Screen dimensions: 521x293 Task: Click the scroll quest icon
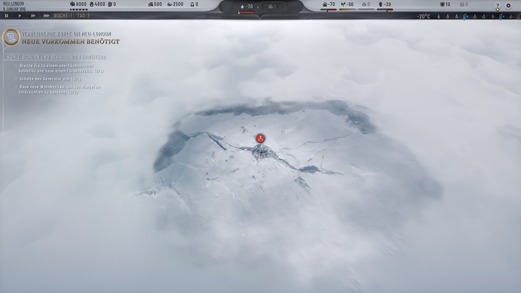(11, 37)
